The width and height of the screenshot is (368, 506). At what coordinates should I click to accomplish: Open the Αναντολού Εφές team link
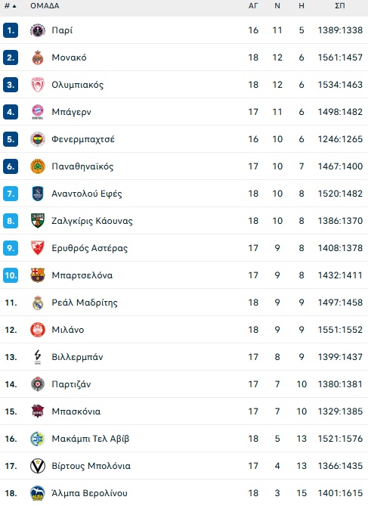click(x=87, y=194)
